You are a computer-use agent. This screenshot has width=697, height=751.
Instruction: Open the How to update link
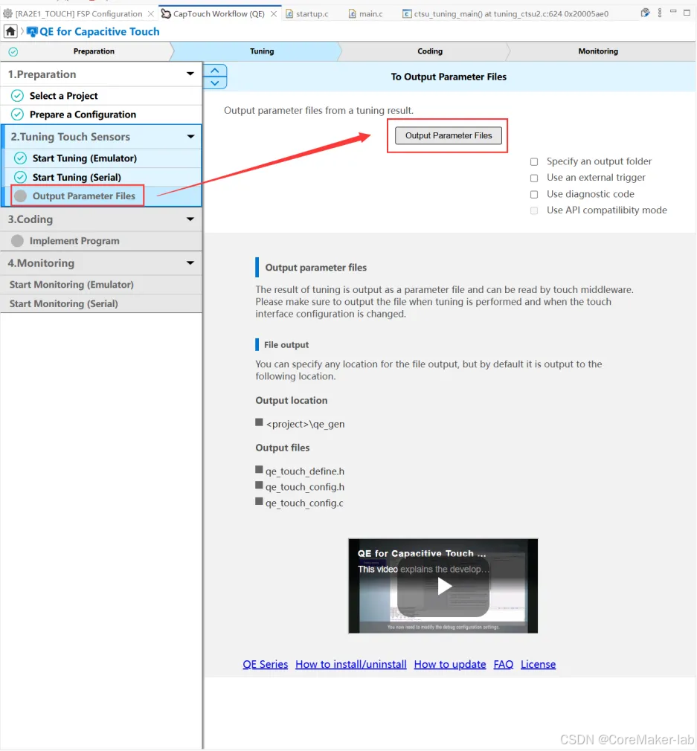pyautogui.click(x=450, y=664)
